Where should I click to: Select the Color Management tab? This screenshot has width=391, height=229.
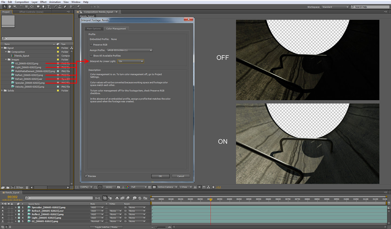116,29
